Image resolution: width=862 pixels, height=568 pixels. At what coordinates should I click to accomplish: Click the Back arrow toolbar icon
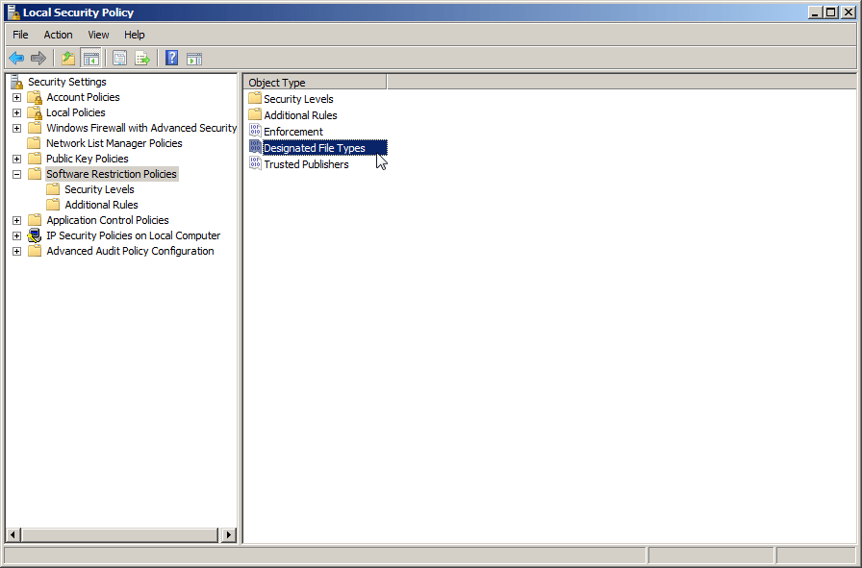[16, 58]
